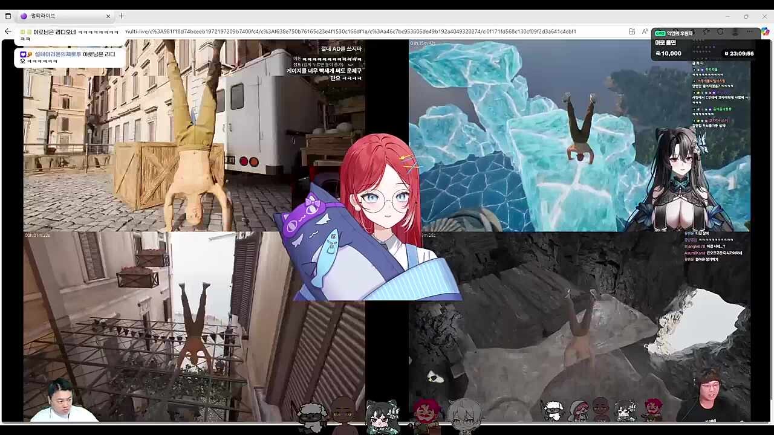
Task: Click the small red-haired chibi at bottom right
Action: point(653,408)
